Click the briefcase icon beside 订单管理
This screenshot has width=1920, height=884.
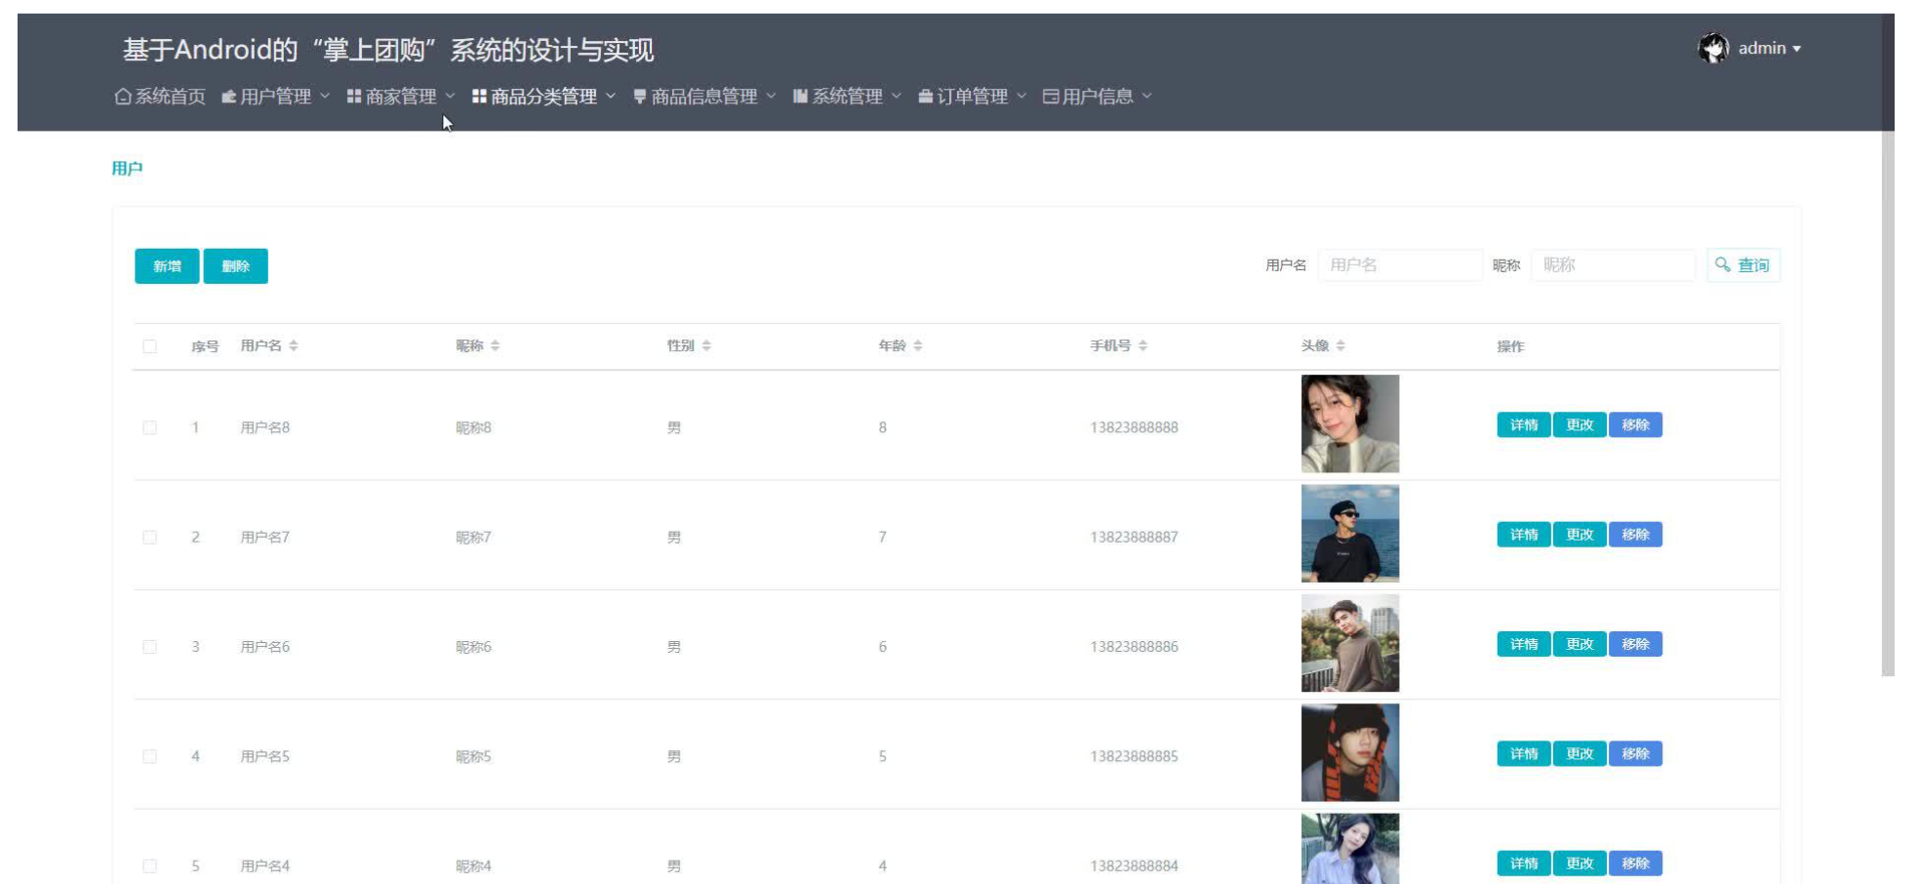[x=926, y=97]
